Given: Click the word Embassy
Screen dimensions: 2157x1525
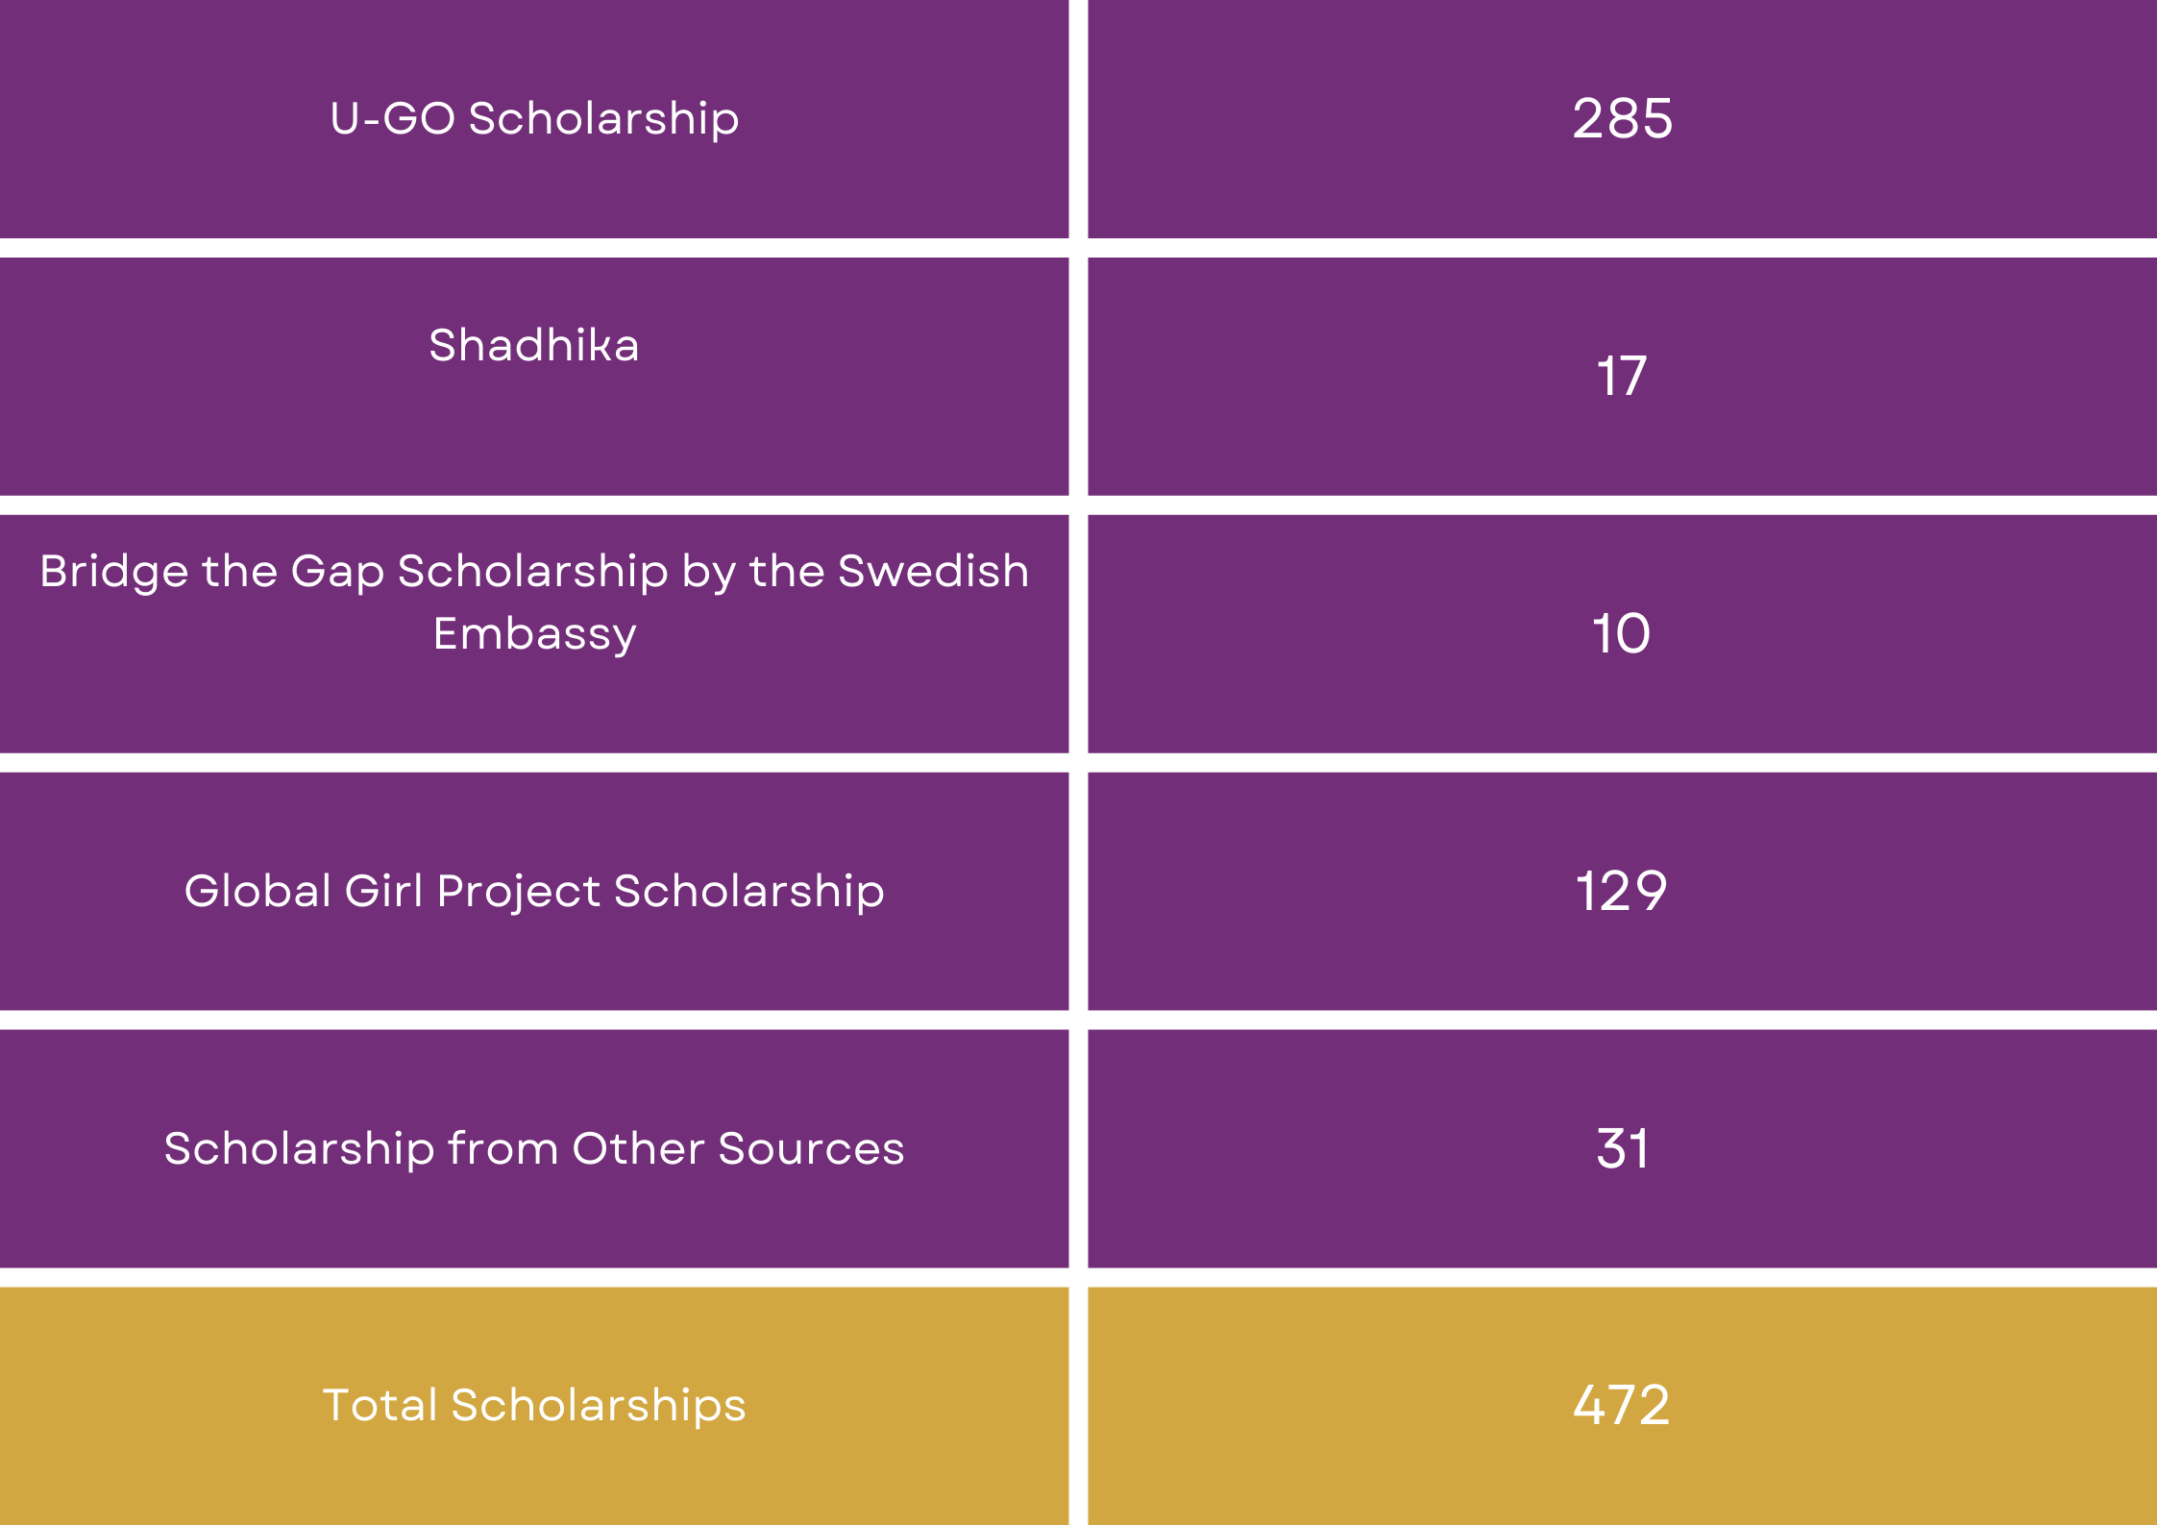Looking at the screenshot, I should [x=534, y=635].
